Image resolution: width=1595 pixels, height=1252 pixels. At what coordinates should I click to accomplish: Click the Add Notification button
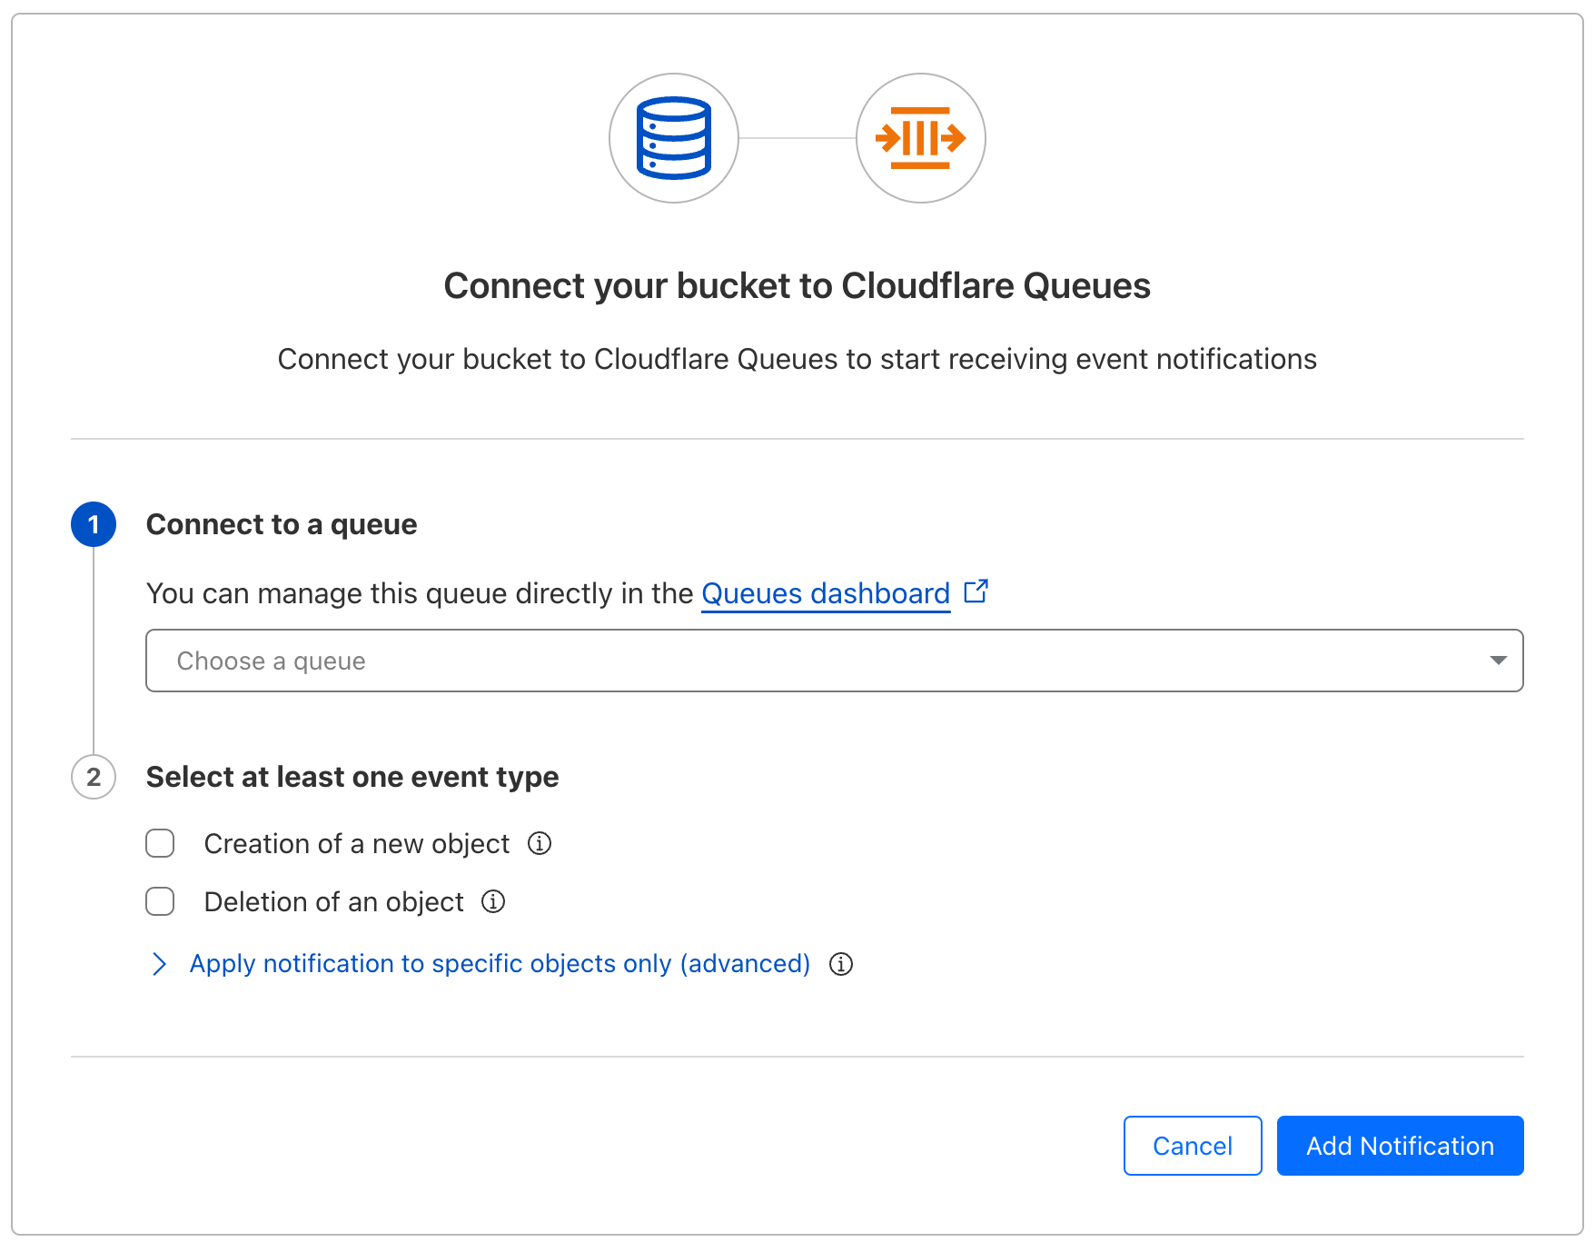click(1400, 1146)
